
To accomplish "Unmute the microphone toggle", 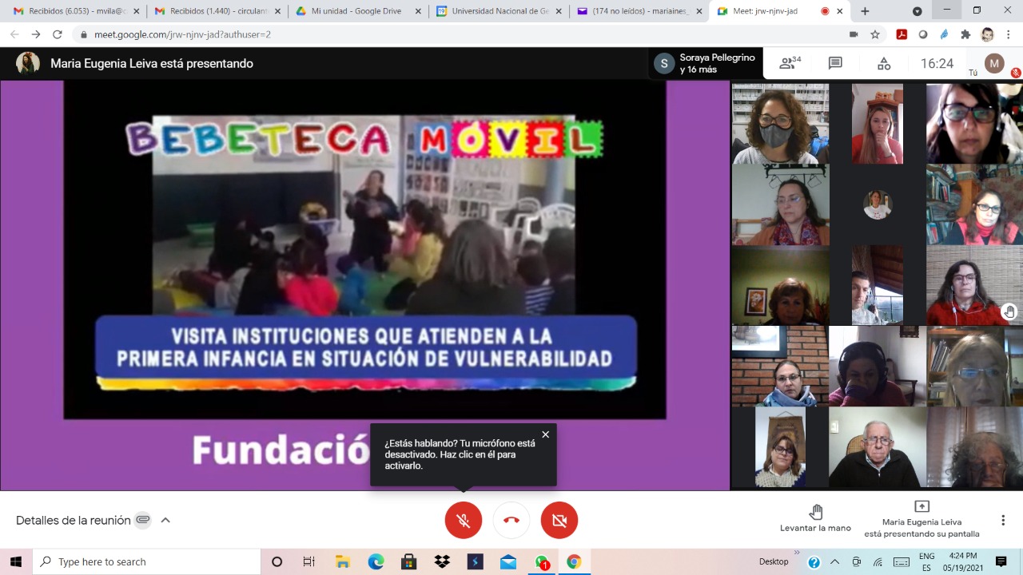I will pos(464,520).
